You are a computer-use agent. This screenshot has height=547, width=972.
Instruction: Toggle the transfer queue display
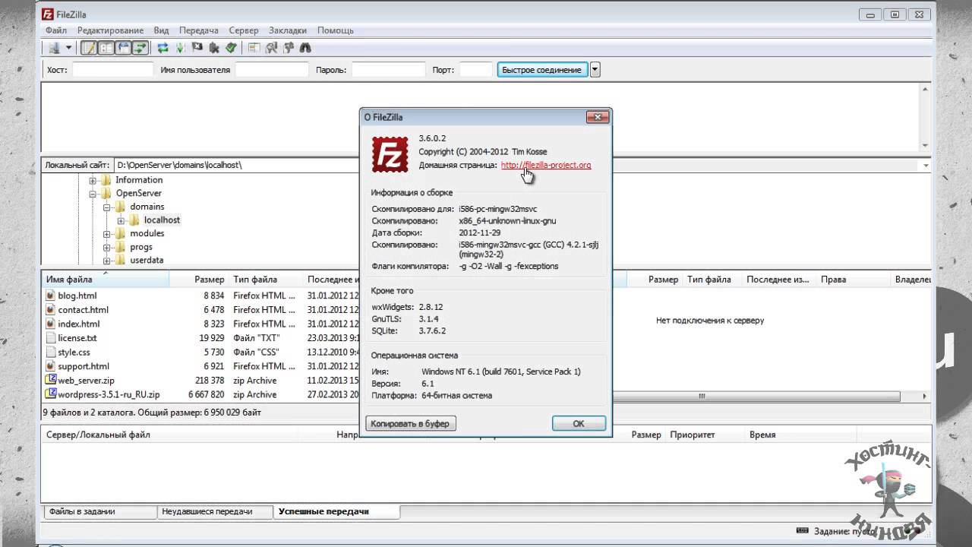coord(140,48)
